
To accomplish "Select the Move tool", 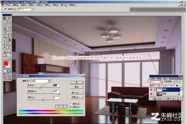I will point(9,22).
